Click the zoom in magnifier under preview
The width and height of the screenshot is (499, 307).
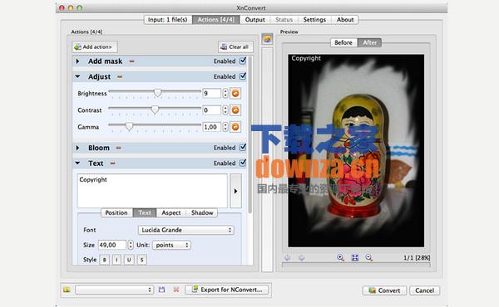point(340,257)
